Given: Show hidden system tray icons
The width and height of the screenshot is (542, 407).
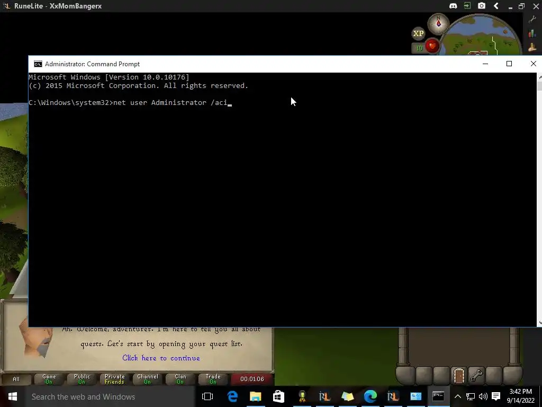Looking at the screenshot, I should click(x=457, y=396).
